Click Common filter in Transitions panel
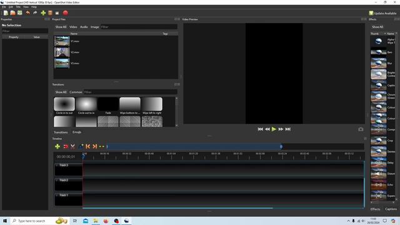Viewport: 400px width, 225px height. (x=76, y=92)
